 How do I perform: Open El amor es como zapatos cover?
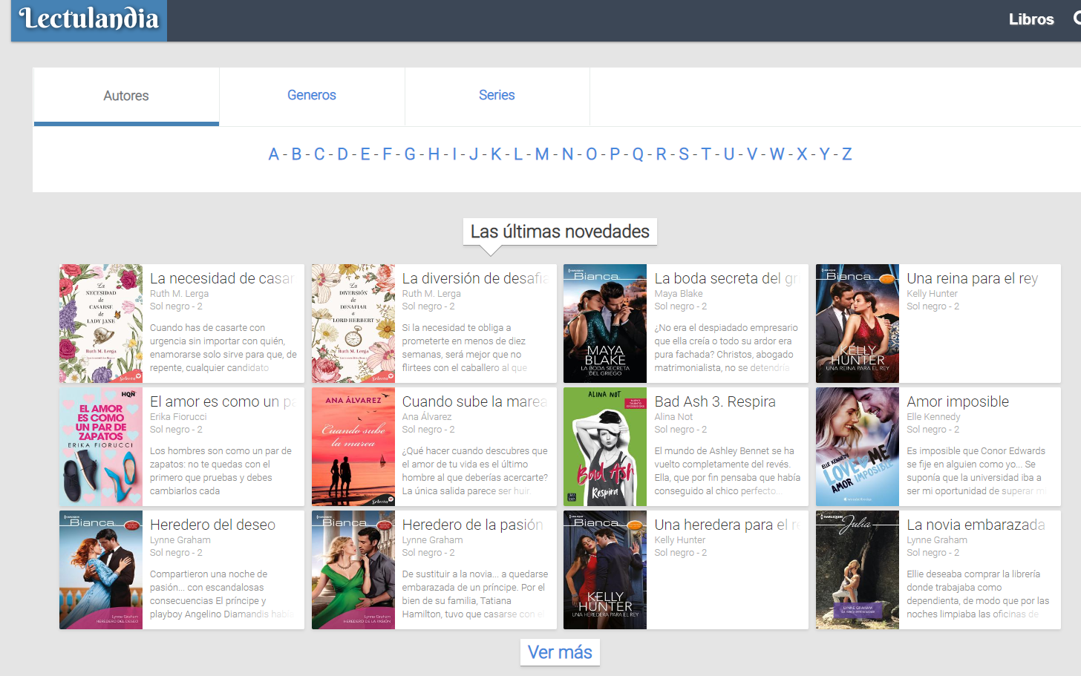tap(101, 447)
